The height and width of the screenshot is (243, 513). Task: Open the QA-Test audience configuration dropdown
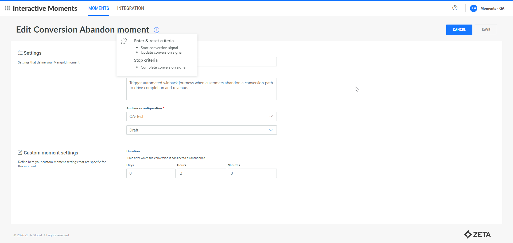[x=201, y=117]
